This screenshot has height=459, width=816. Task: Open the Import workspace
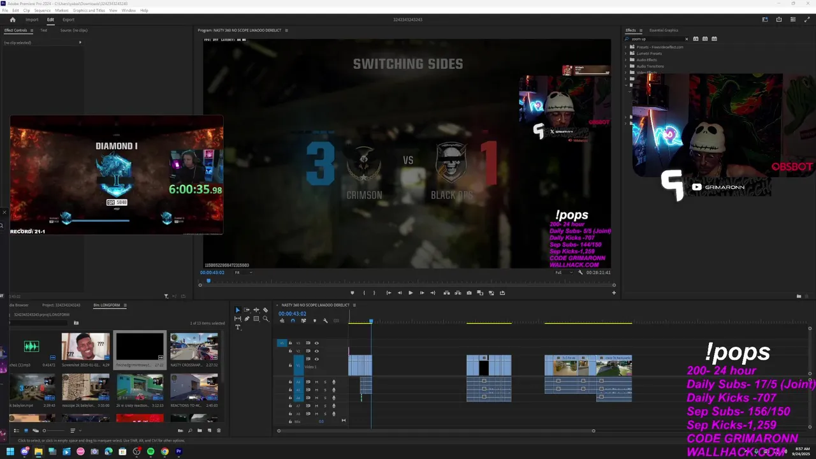tap(32, 20)
